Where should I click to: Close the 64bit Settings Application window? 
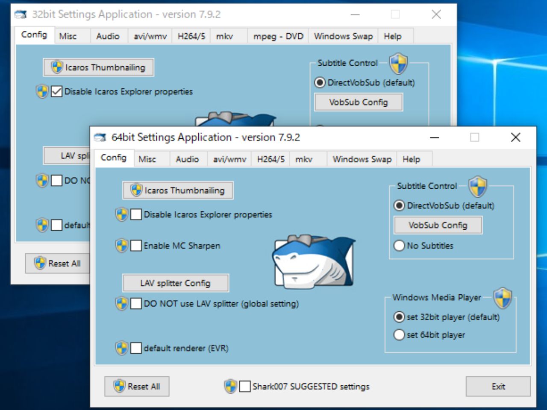point(516,138)
